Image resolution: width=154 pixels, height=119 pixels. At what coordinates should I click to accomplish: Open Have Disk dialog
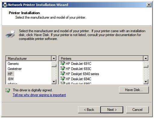tap(134, 90)
